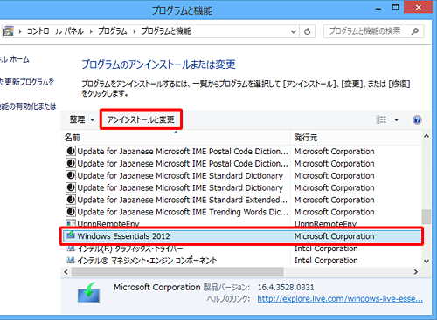
Task: Click the search magnifier icon
Action: [x=415, y=31]
